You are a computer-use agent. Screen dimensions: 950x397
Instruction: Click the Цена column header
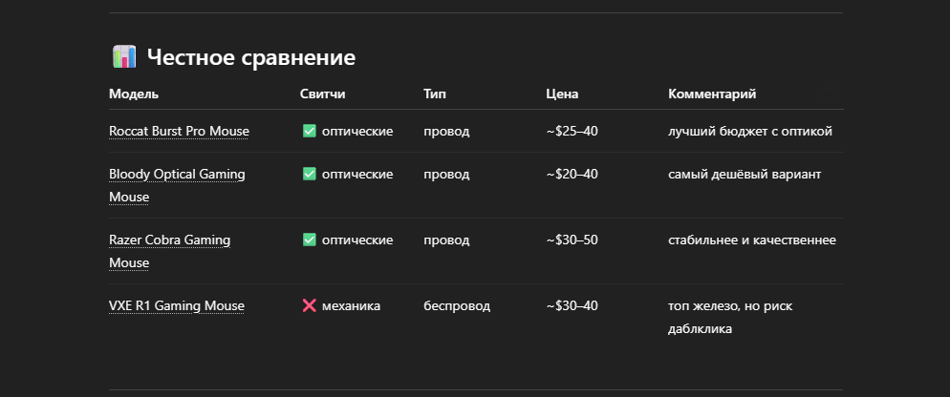(562, 94)
